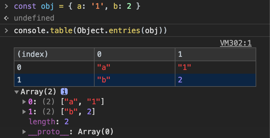
Task: Collapse the Array(2) object tree
Action: tap(17, 92)
